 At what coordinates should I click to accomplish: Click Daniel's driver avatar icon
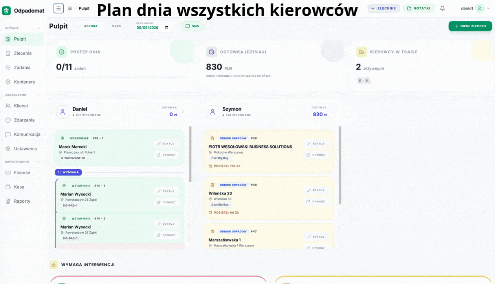tap(62, 112)
